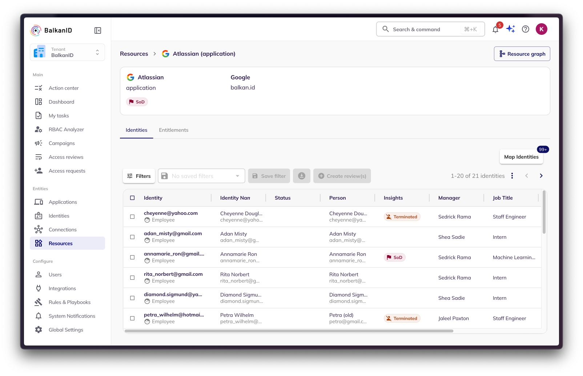Switch to the Entitlements tab
Screen dimensions: 583x376
[x=174, y=130]
